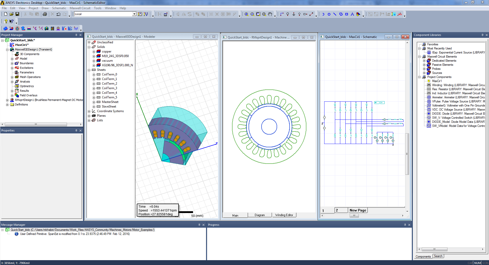Expand the Boundaries node

[x=12, y=63]
